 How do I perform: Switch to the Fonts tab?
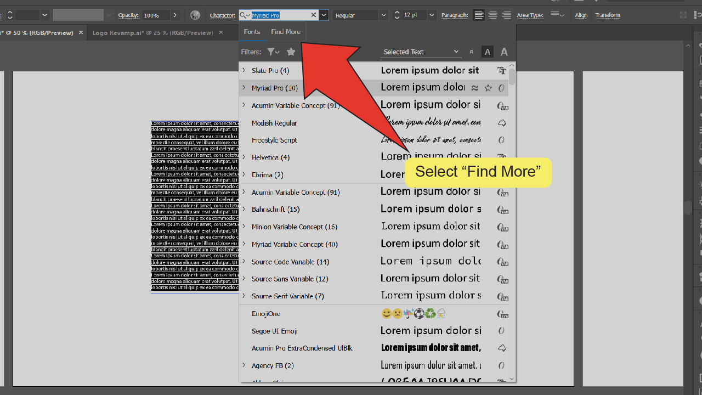pyautogui.click(x=252, y=32)
